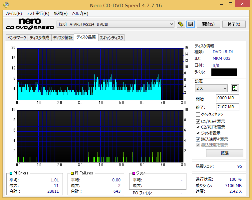Toggle the C1/PIEを表示 checkbox

coord(198,121)
